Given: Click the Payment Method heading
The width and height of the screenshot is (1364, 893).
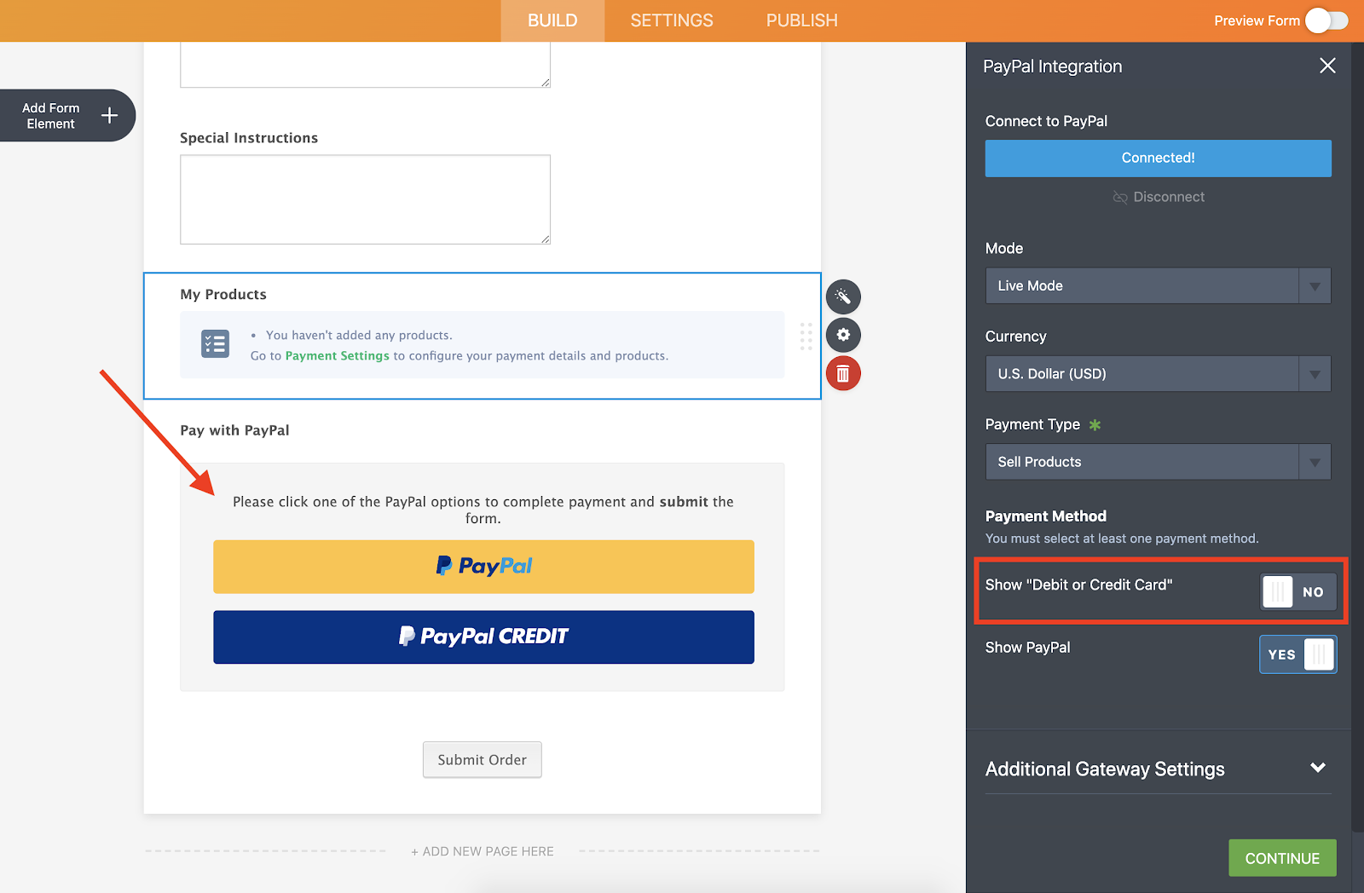Looking at the screenshot, I should point(1046,516).
